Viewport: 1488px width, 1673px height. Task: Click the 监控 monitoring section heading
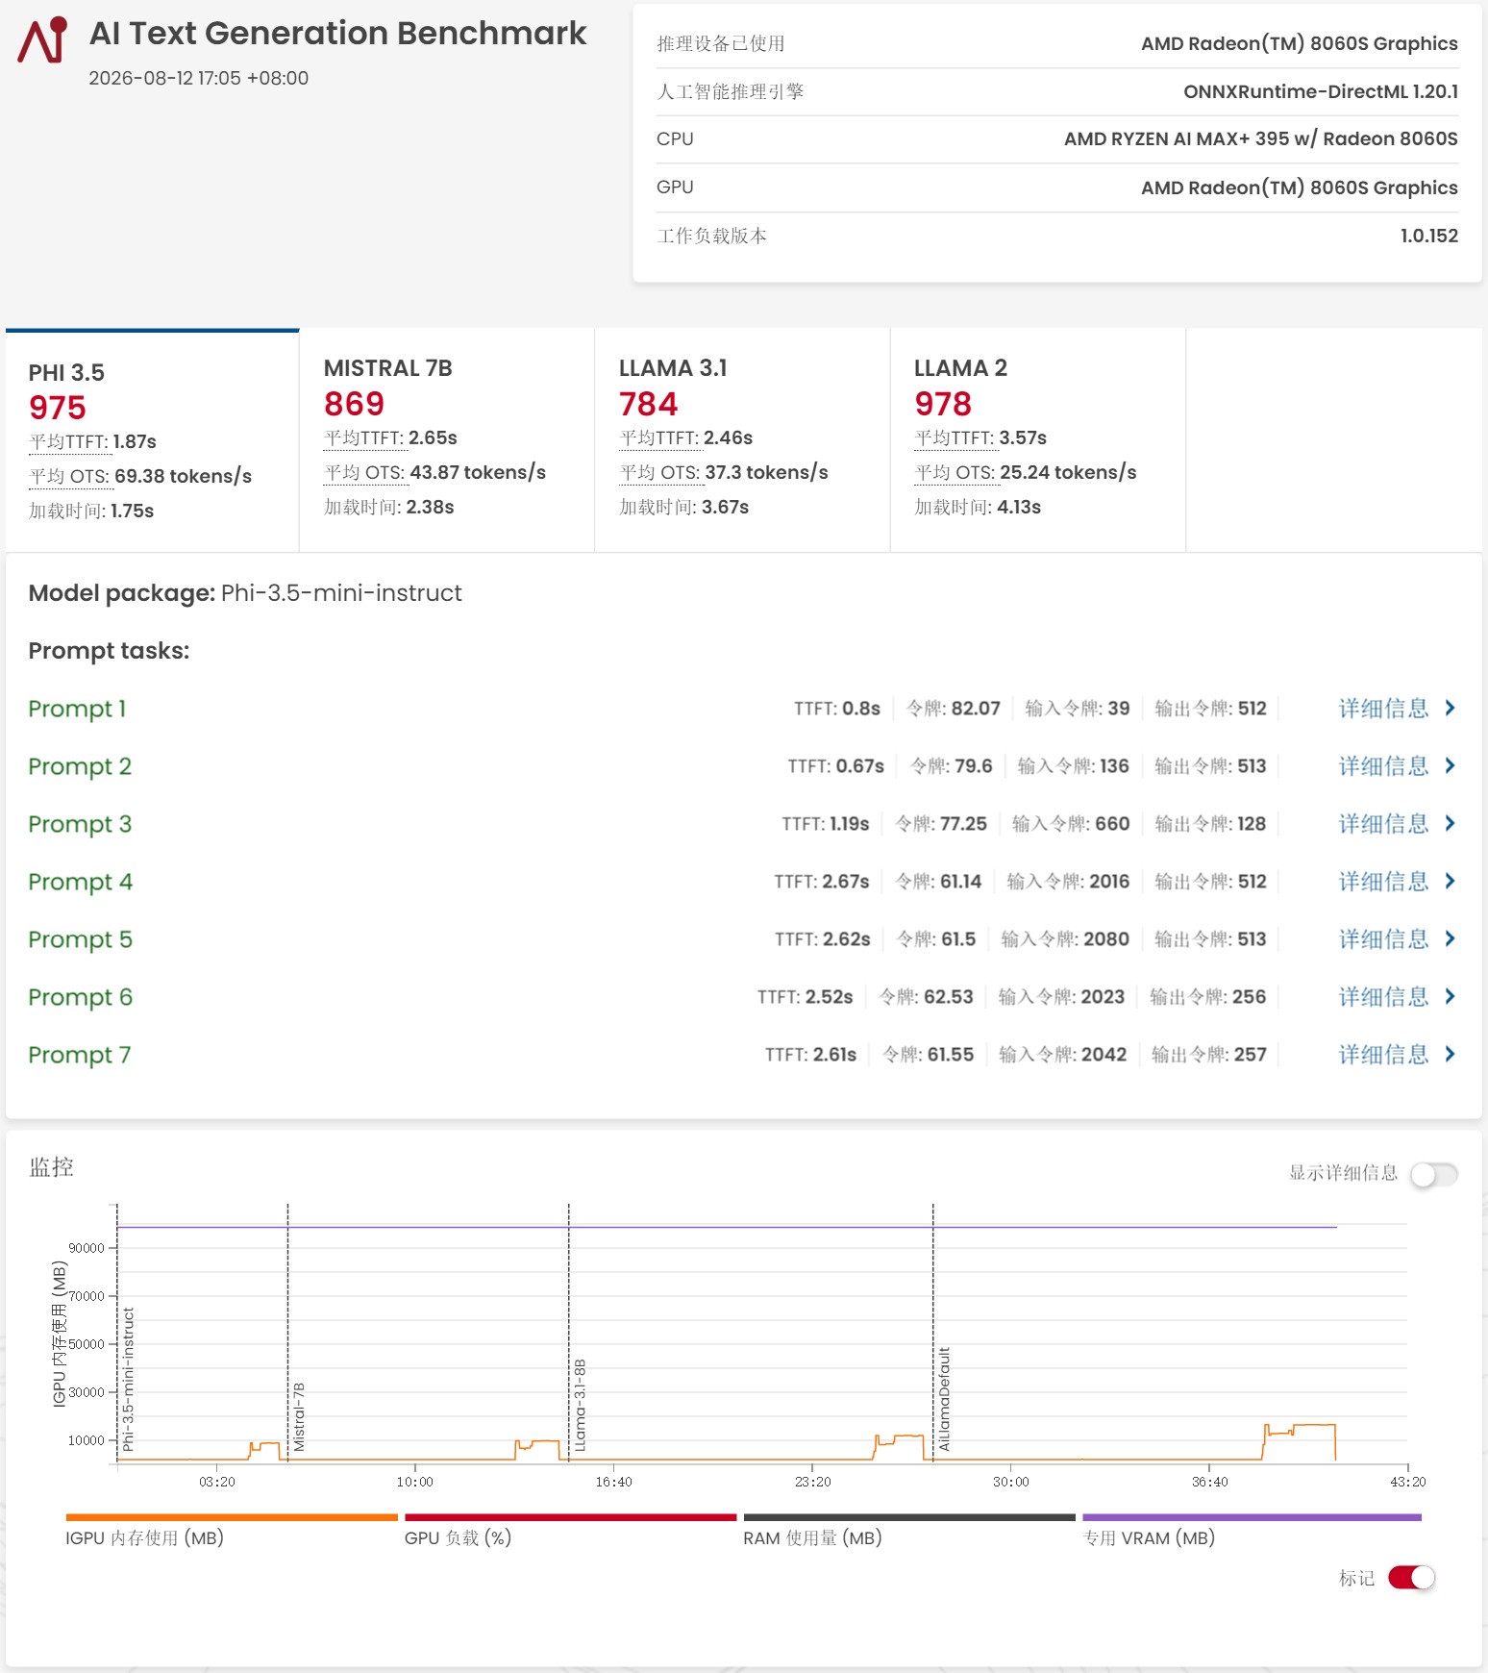(51, 1167)
